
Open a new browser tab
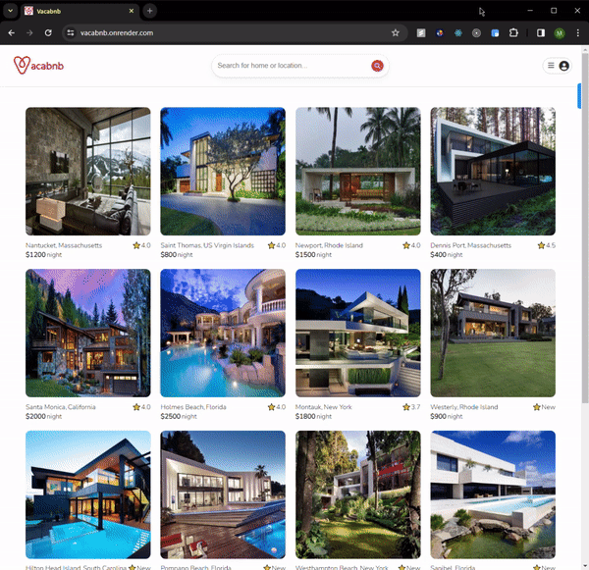coord(149,11)
